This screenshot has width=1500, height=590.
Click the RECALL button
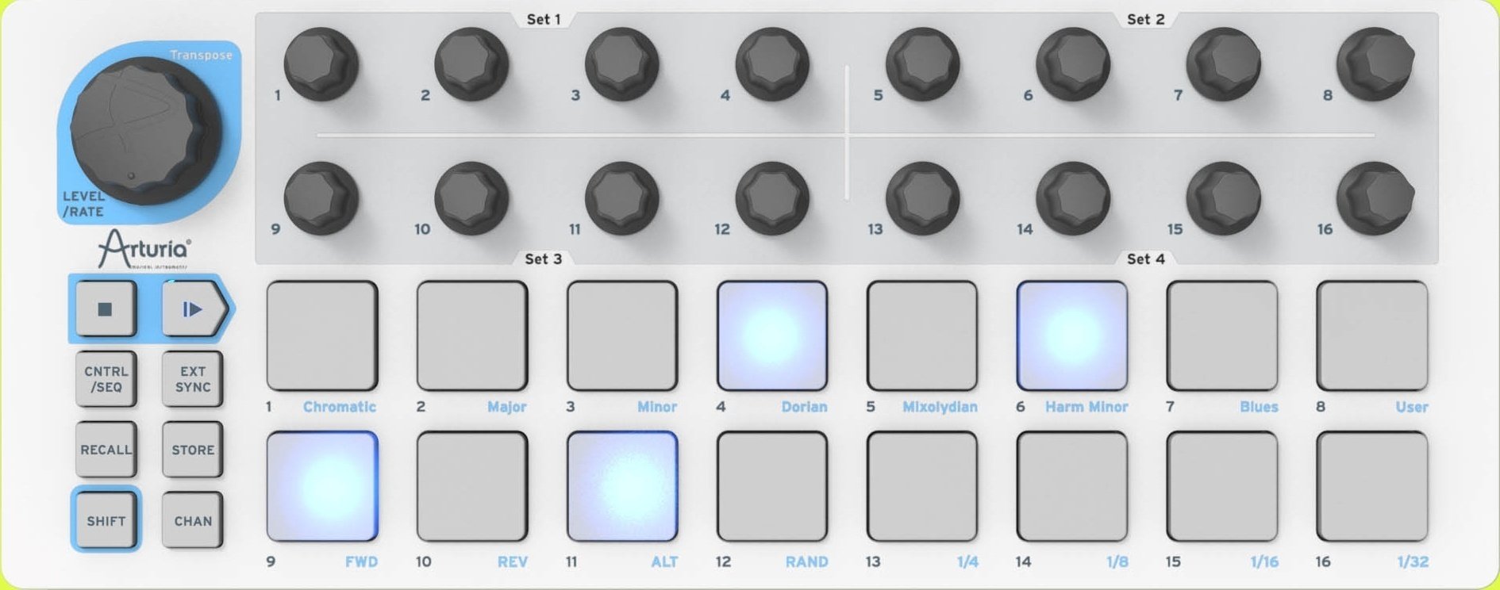(106, 450)
